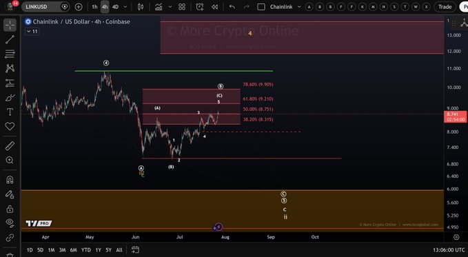Image resolution: width=468 pixels, height=257 pixels.
Task: Expand the timeframe interval dropdown
Action: 125,7
